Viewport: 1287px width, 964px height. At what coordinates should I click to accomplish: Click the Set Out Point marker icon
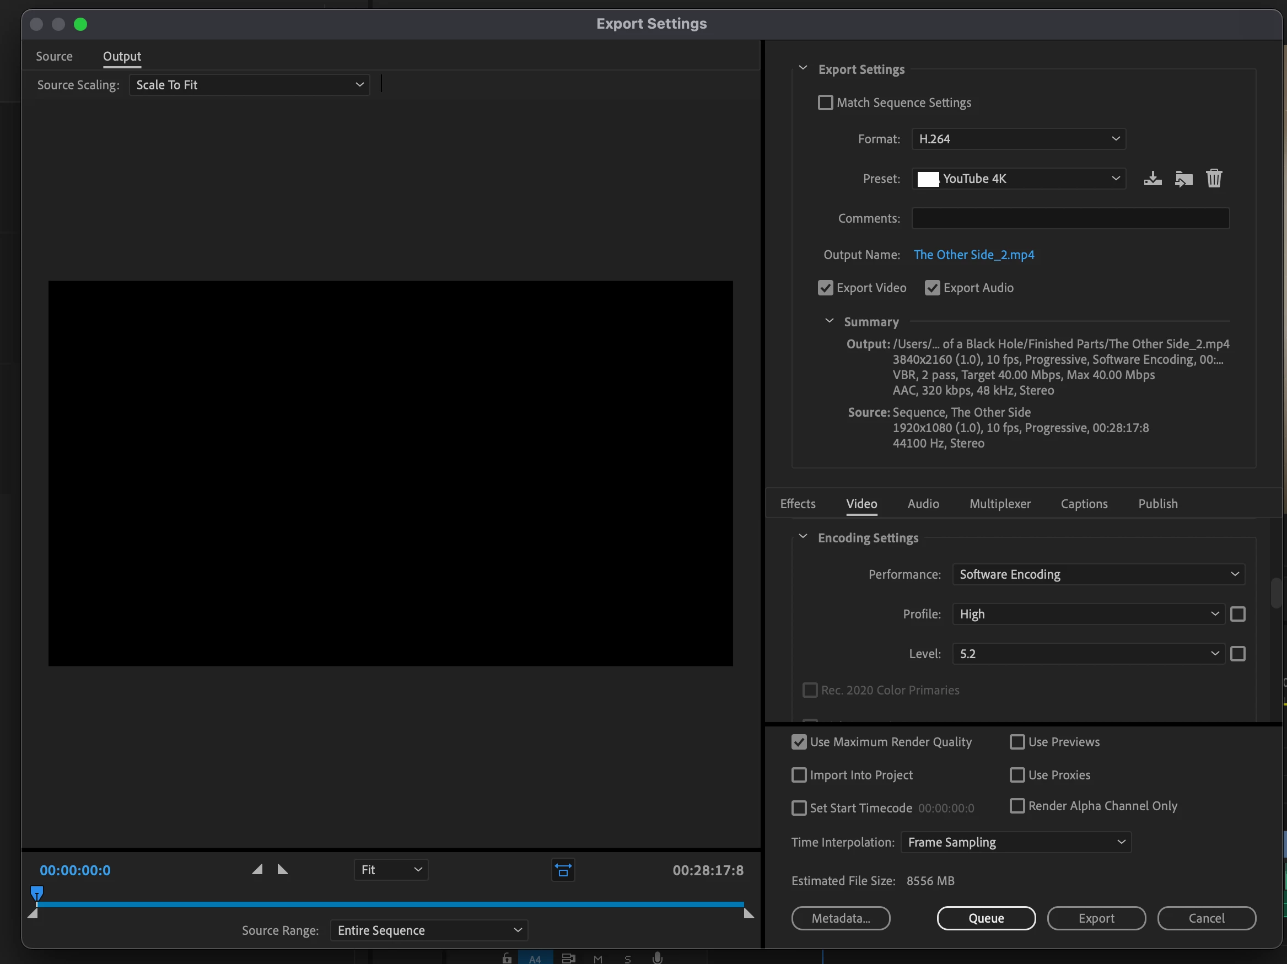[x=283, y=869]
